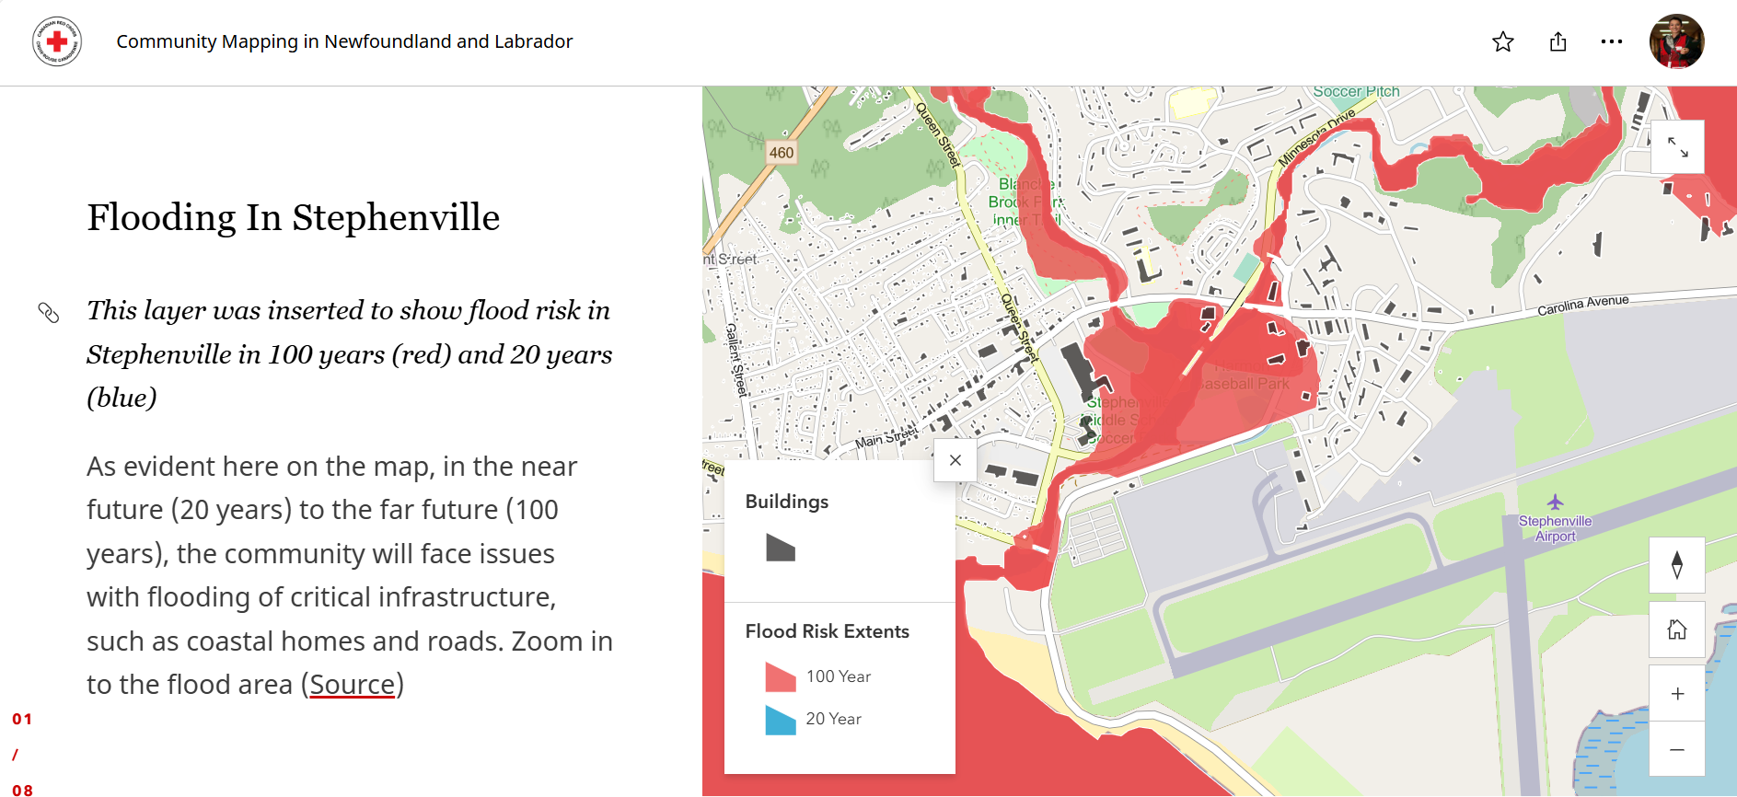Viewport: 1737px width, 797px height.
Task: Click the 20 Year blue legend swatch
Action: click(x=780, y=720)
